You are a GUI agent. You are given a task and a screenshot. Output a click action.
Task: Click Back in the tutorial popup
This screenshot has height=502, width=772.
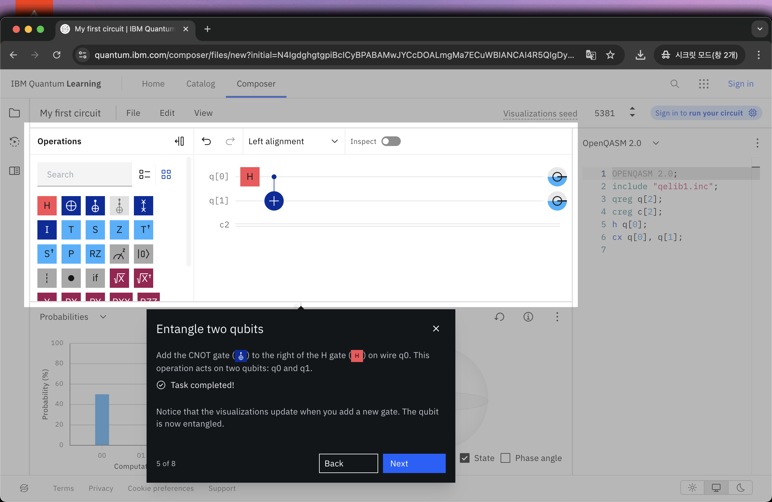[348, 463]
